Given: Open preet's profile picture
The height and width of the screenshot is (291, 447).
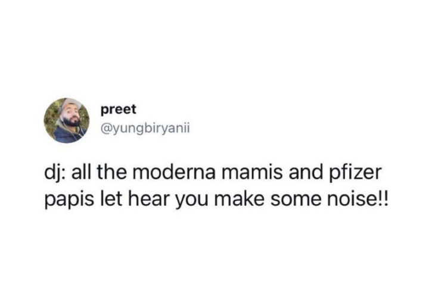Looking at the screenshot, I should (67, 120).
